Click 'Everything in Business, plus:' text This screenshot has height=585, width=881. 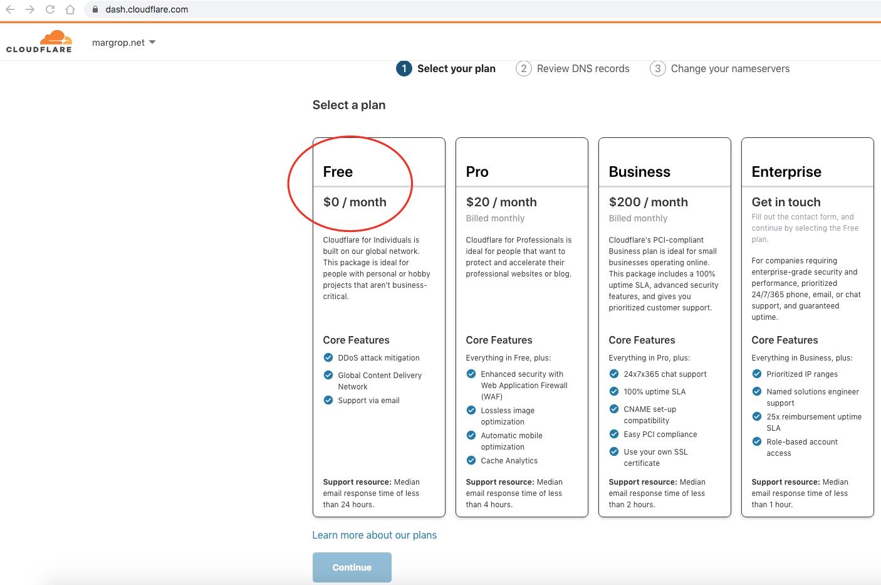coord(801,357)
